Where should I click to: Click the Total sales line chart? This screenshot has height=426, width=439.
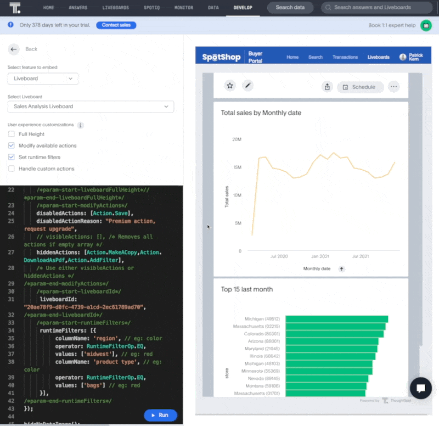pyautogui.click(x=323, y=193)
